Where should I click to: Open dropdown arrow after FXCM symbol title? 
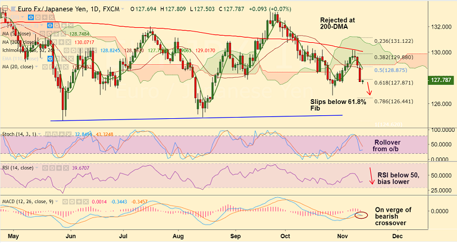pos(123,10)
